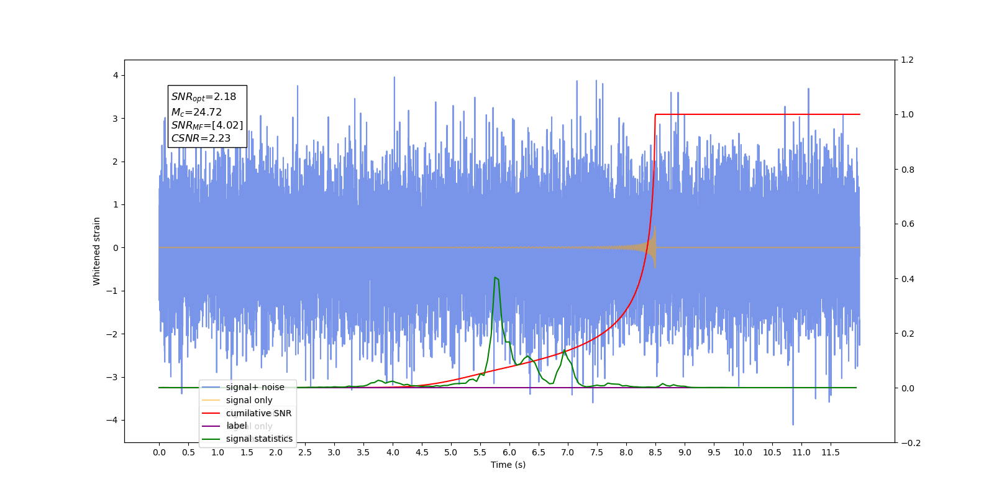Click the purple legend line for label
This screenshot has height=497, width=994.
211,426
